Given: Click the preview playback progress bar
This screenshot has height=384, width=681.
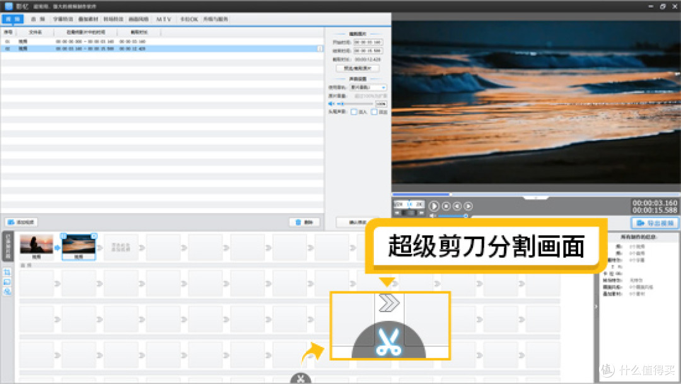Looking at the screenshot, I should [536, 194].
